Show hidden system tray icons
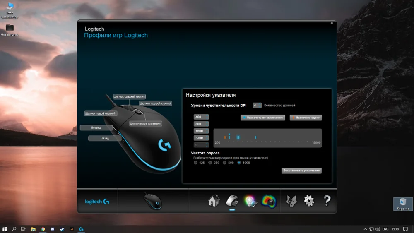Screen dimensions: 414x233 365,229
